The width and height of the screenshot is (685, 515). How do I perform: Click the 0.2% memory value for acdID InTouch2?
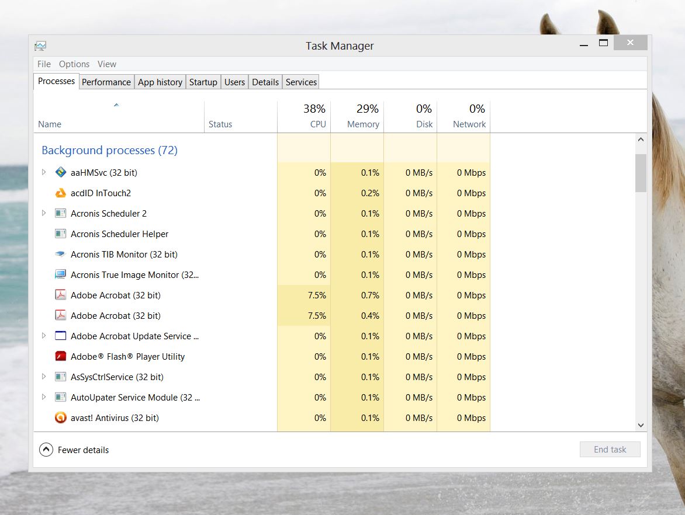[x=370, y=193]
